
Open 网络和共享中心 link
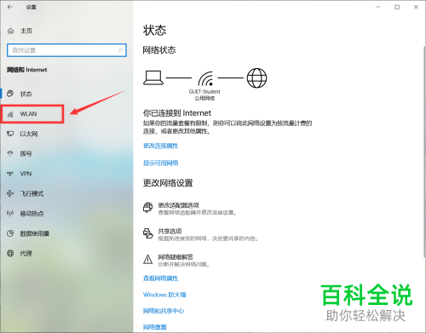[x=164, y=311]
